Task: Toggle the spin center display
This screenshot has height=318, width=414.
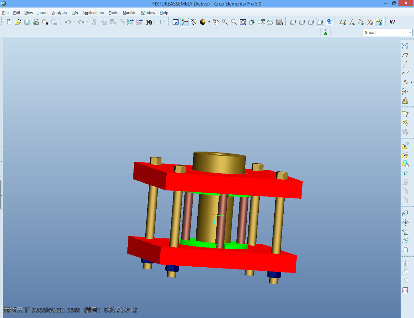Action: [185, 22]
